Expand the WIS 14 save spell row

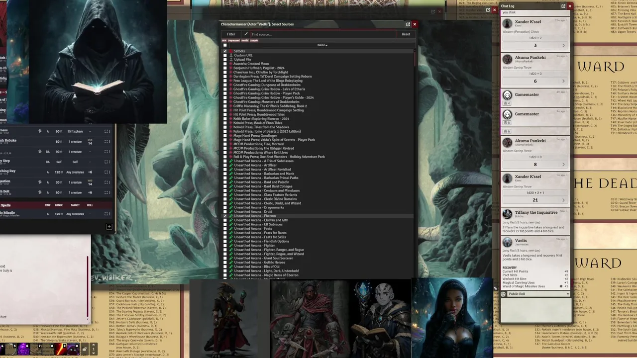click(105, 182)
